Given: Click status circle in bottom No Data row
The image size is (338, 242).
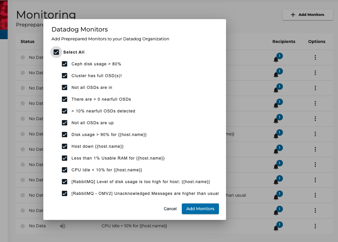Looking at the screenshot, I should [x=23, y=226].
